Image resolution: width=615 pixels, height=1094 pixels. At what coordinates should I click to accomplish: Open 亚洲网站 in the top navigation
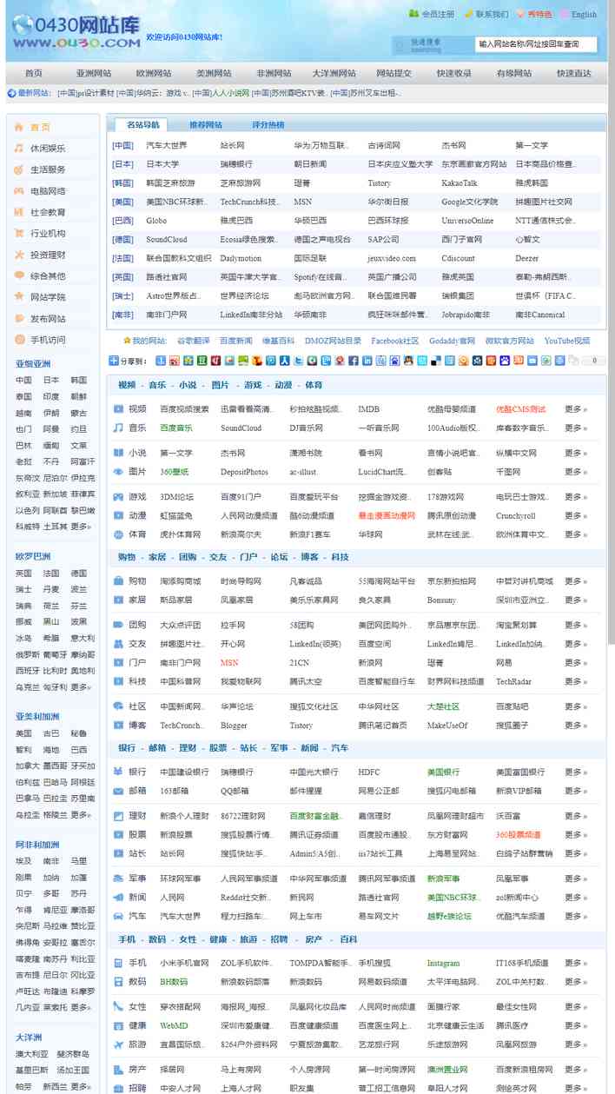coord(94,74)
